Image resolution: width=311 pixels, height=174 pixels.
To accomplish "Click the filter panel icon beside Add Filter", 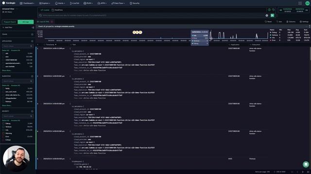I will click(x=33, y=28).
